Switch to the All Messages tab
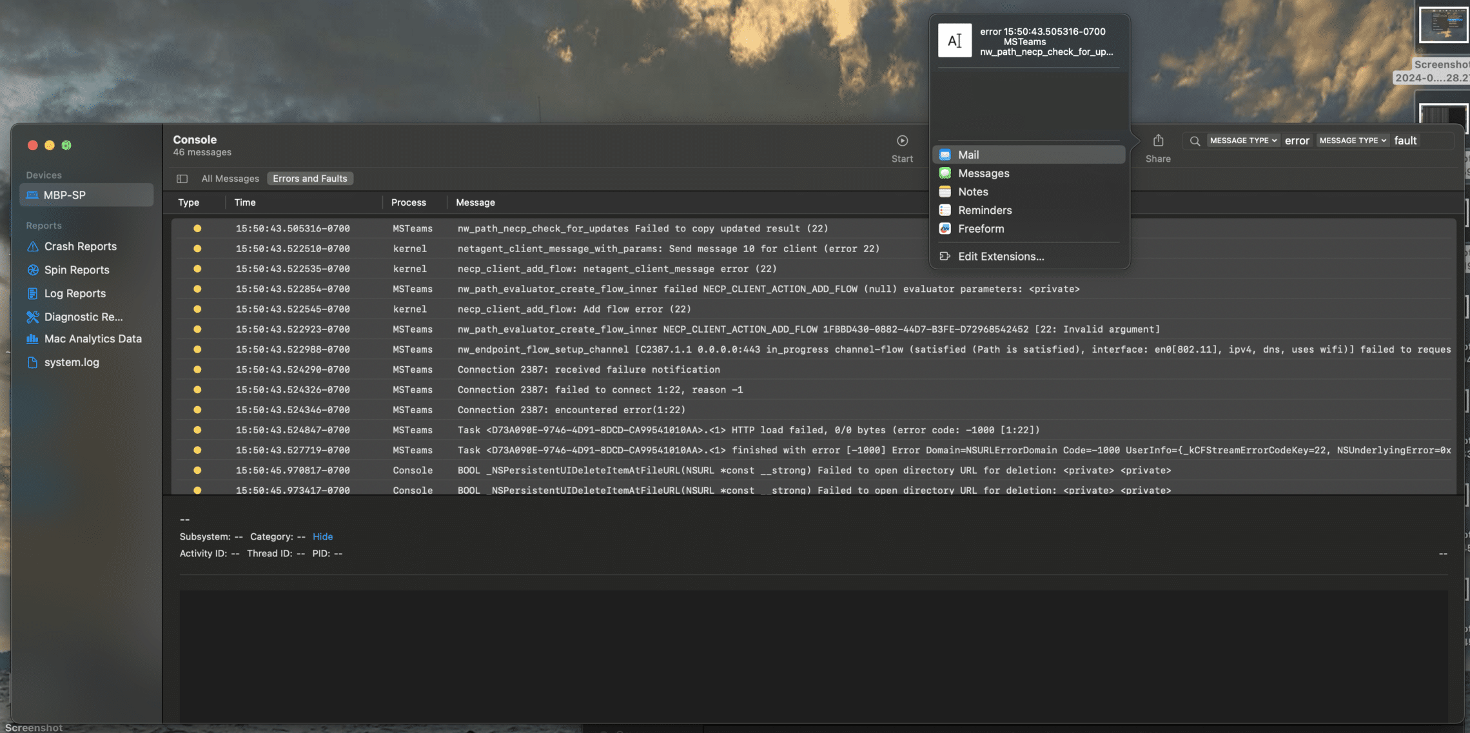 230,178
